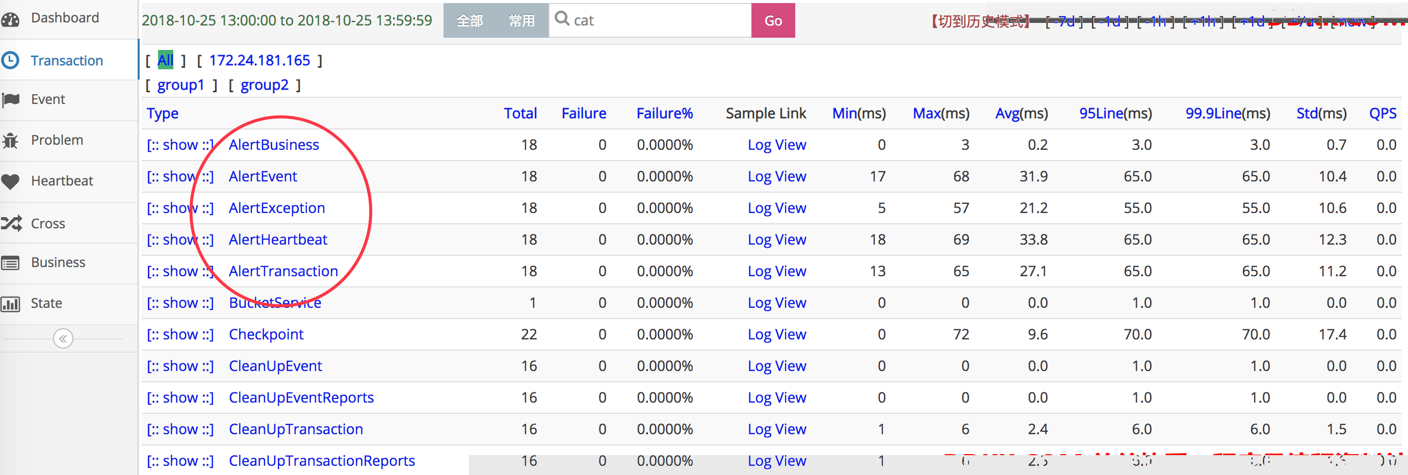Open the AlertBusiness type link

[274, 145]
